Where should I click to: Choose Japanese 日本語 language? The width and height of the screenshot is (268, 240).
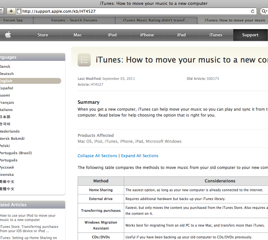(x=5, y=117)
